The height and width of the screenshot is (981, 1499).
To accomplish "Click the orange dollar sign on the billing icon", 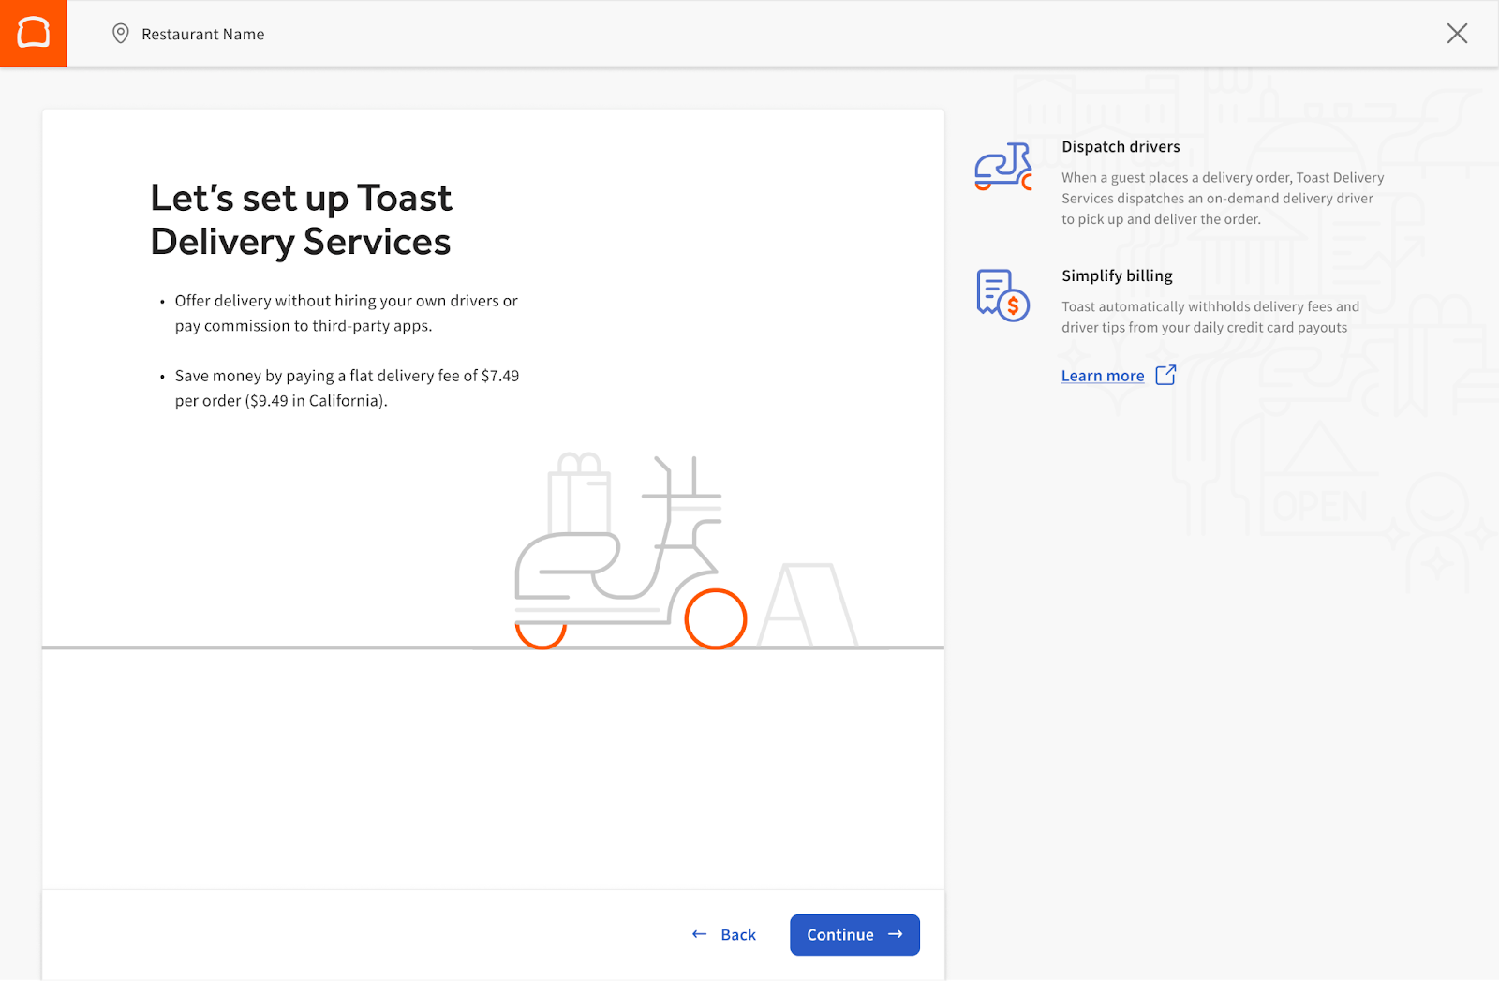I will 1013,304.
